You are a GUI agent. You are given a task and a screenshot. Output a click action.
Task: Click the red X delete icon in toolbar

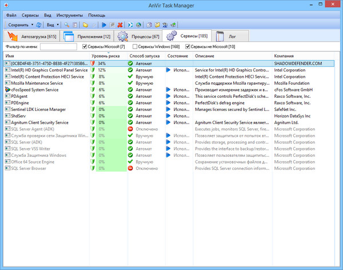[x=119, y=25]
